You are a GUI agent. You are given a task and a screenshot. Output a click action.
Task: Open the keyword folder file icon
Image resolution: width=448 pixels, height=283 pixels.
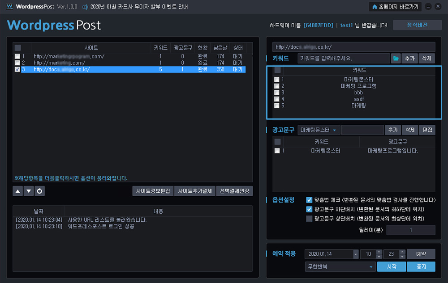[x=396, y=59]
